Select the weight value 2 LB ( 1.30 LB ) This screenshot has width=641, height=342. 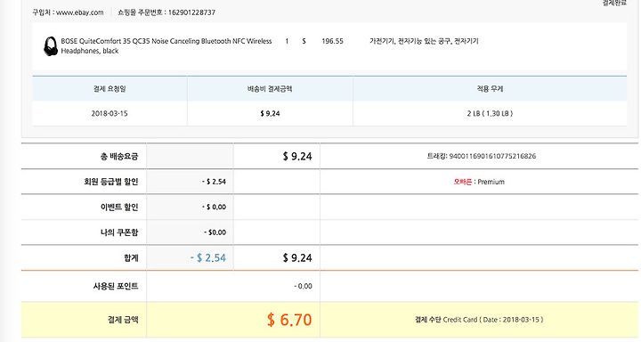490,113
